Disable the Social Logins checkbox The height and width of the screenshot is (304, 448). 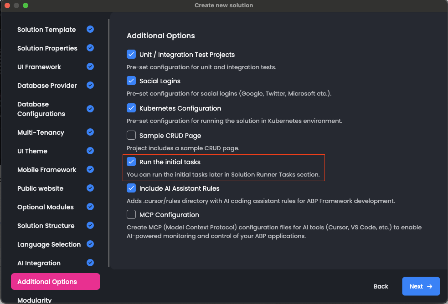(131, 81)
